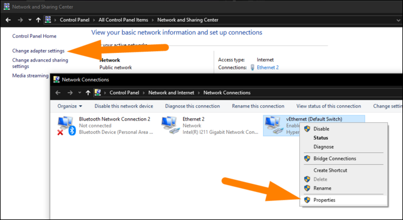The height and width of the screenshot is (220, 403).
Task: Go back in Network Connections window
Action: click(x=58, y=93)
